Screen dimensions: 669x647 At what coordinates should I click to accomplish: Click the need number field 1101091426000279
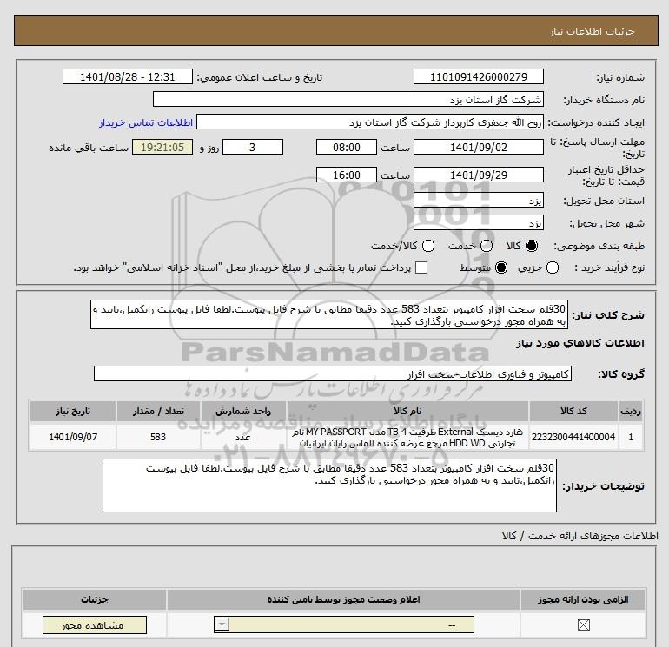coord(478,76)
